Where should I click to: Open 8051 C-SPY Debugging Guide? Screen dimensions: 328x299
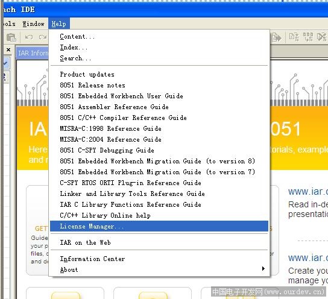click(x=159, y=151)
